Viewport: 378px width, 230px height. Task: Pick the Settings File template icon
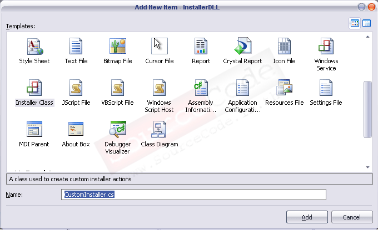pyautogui.click(x=326, y=88)
